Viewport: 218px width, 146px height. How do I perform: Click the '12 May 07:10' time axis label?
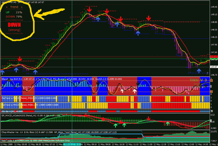[48, 145]
